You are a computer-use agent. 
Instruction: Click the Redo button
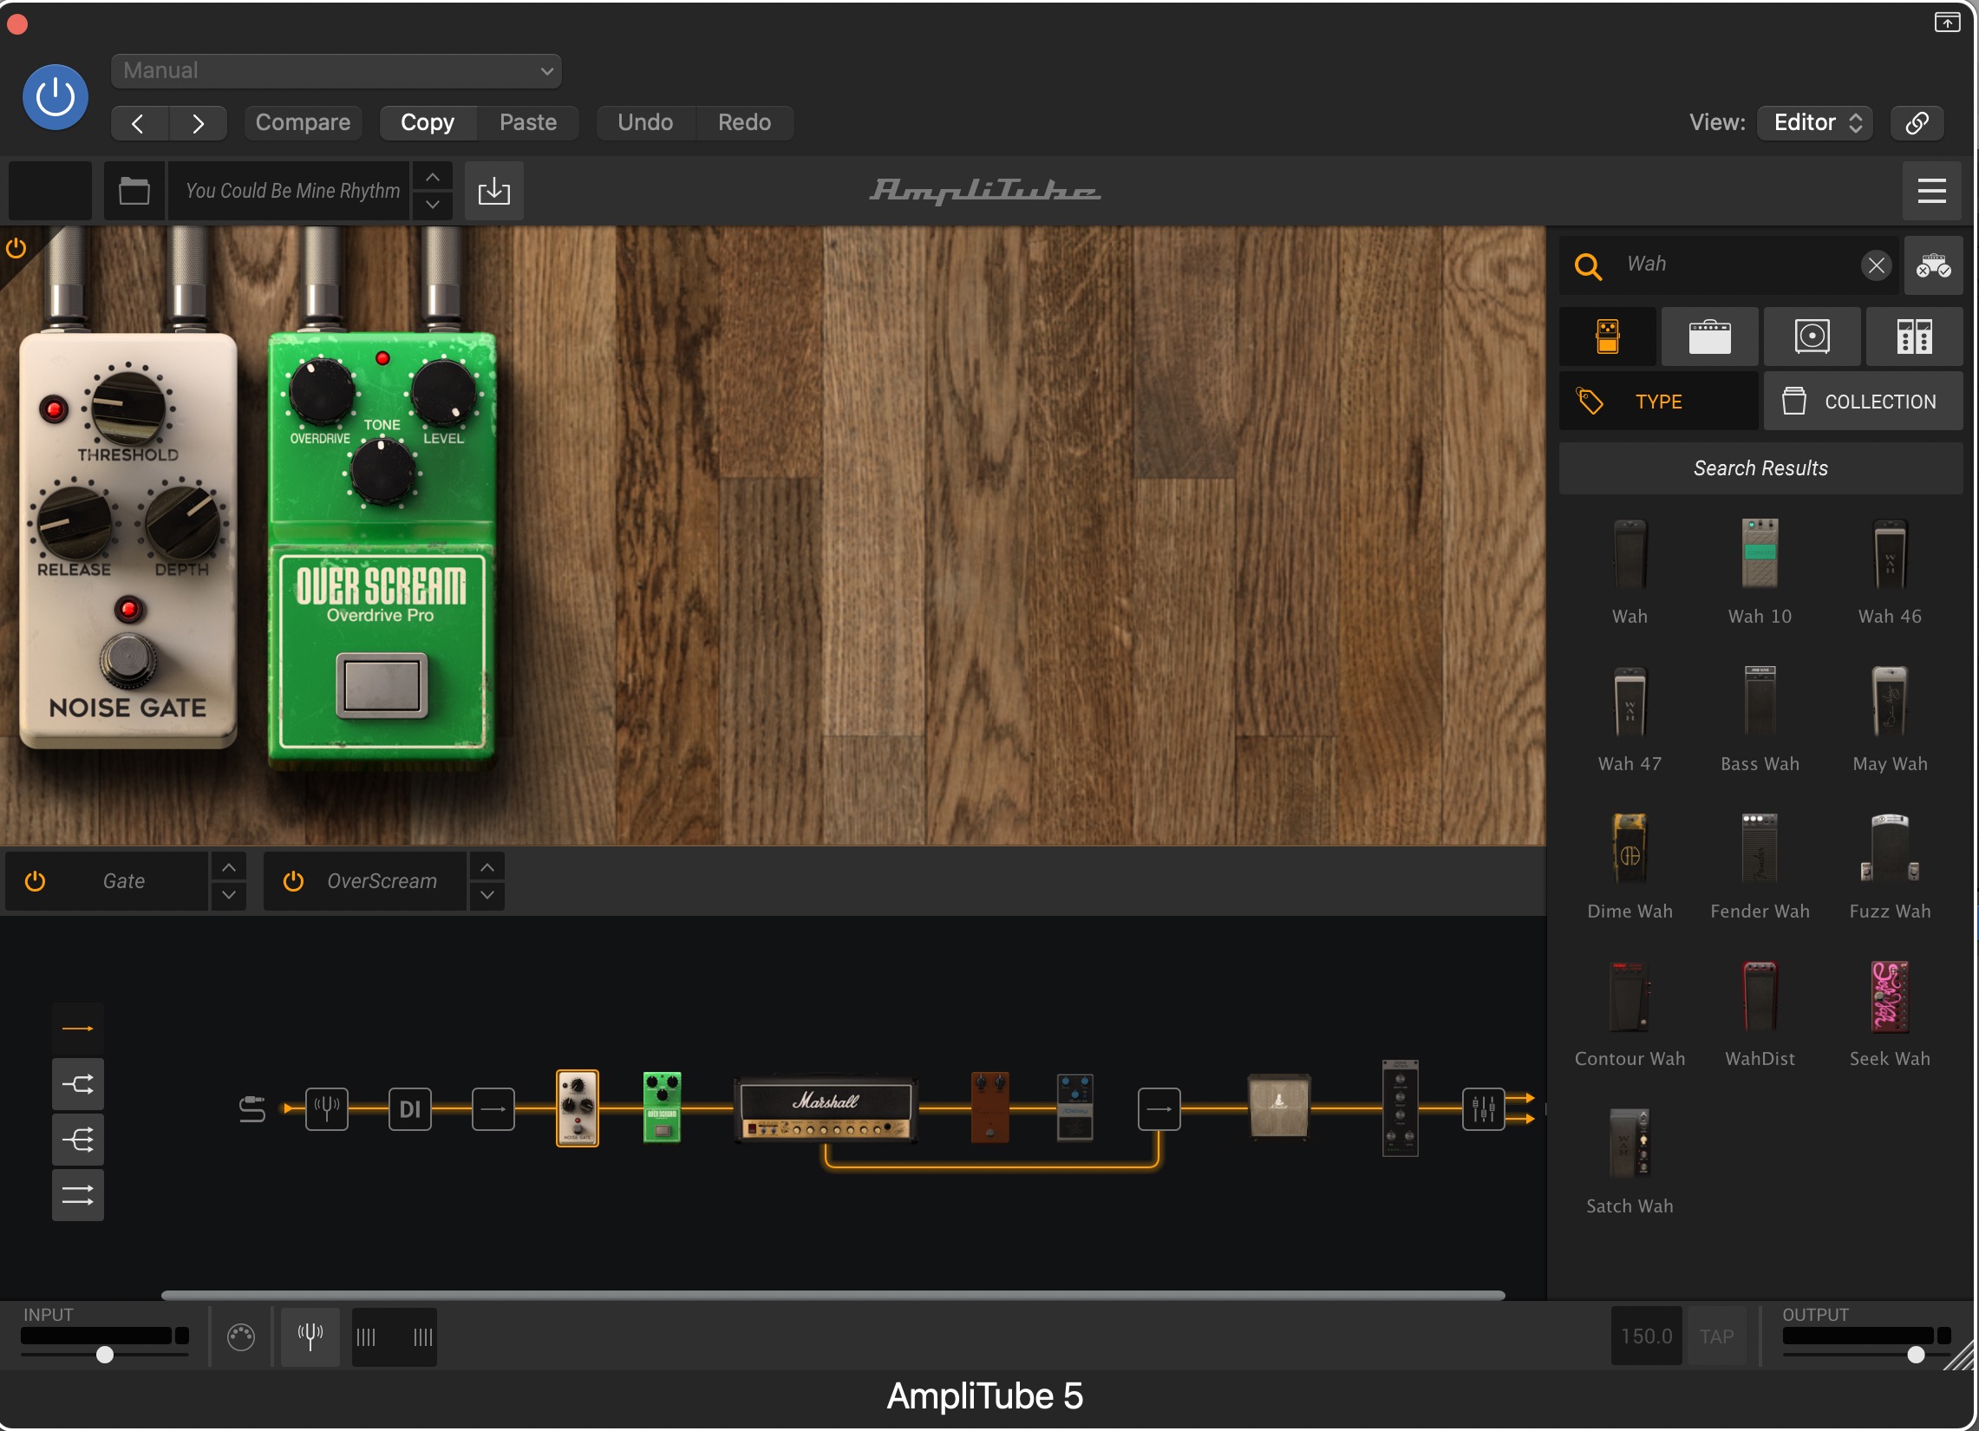tap(744, 123)
